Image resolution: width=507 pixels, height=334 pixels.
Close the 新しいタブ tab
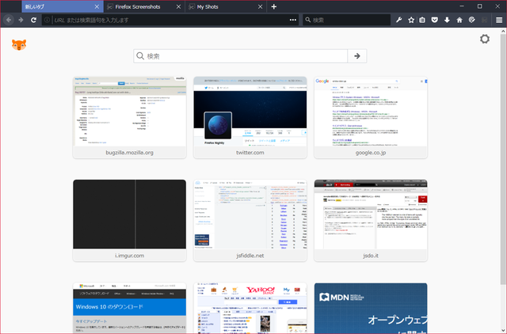pyautogui.click(x=97, y=6)
